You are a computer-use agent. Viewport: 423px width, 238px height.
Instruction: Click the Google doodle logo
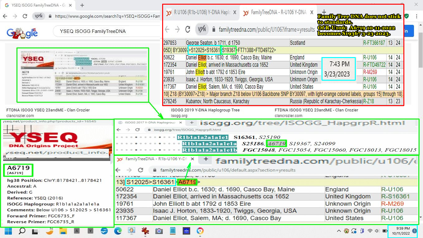(x=22, y=33)
